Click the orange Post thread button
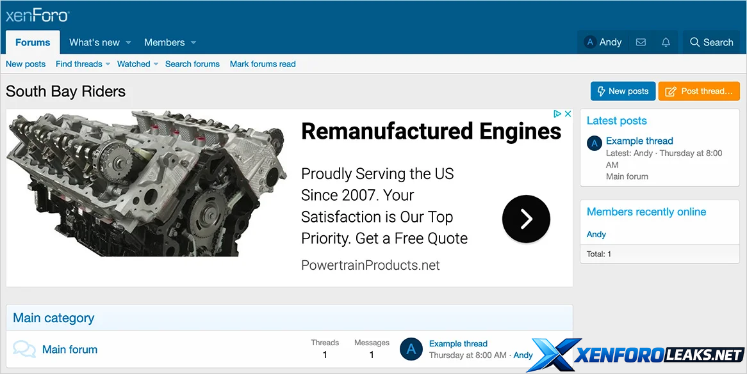Screen dimensions: 747x374 pos(698,91)
